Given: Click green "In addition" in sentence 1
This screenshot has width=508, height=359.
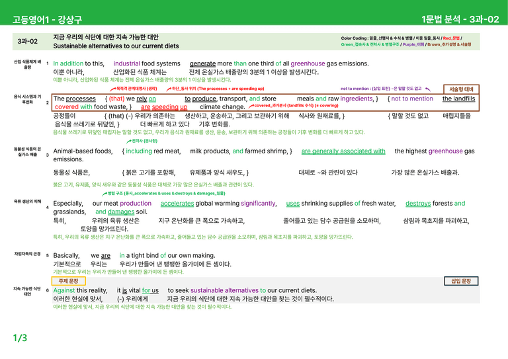Looking at the screenshot, I should pyautogui.click(x=68, y=63).
